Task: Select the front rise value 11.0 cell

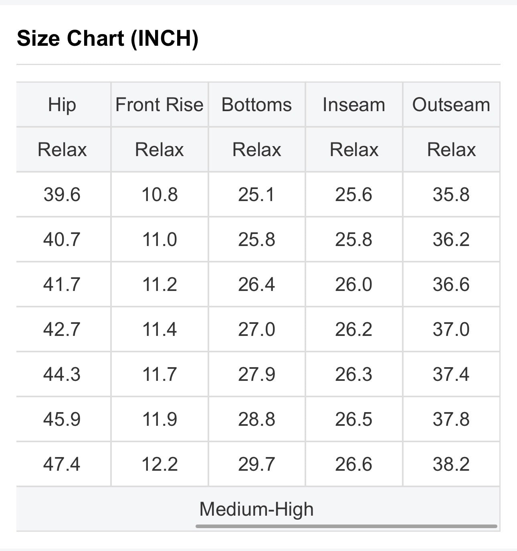Action: (x=160, y=240)
